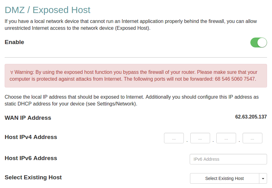Viewport: 272px width, 188px height.
Task: Focus the second Host IPv4 octet field
Action: 200,138
